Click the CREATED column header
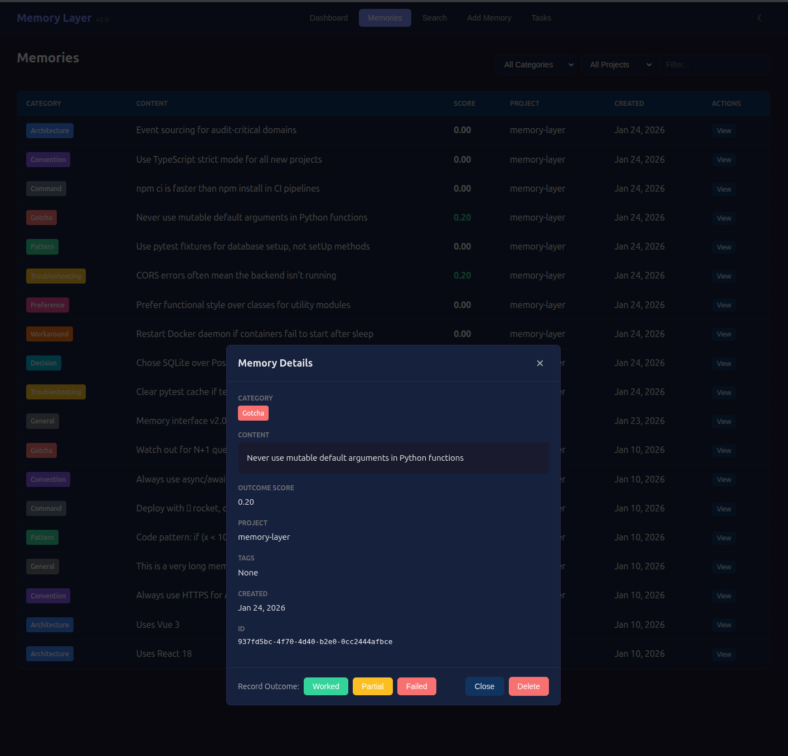 point(629,104)
